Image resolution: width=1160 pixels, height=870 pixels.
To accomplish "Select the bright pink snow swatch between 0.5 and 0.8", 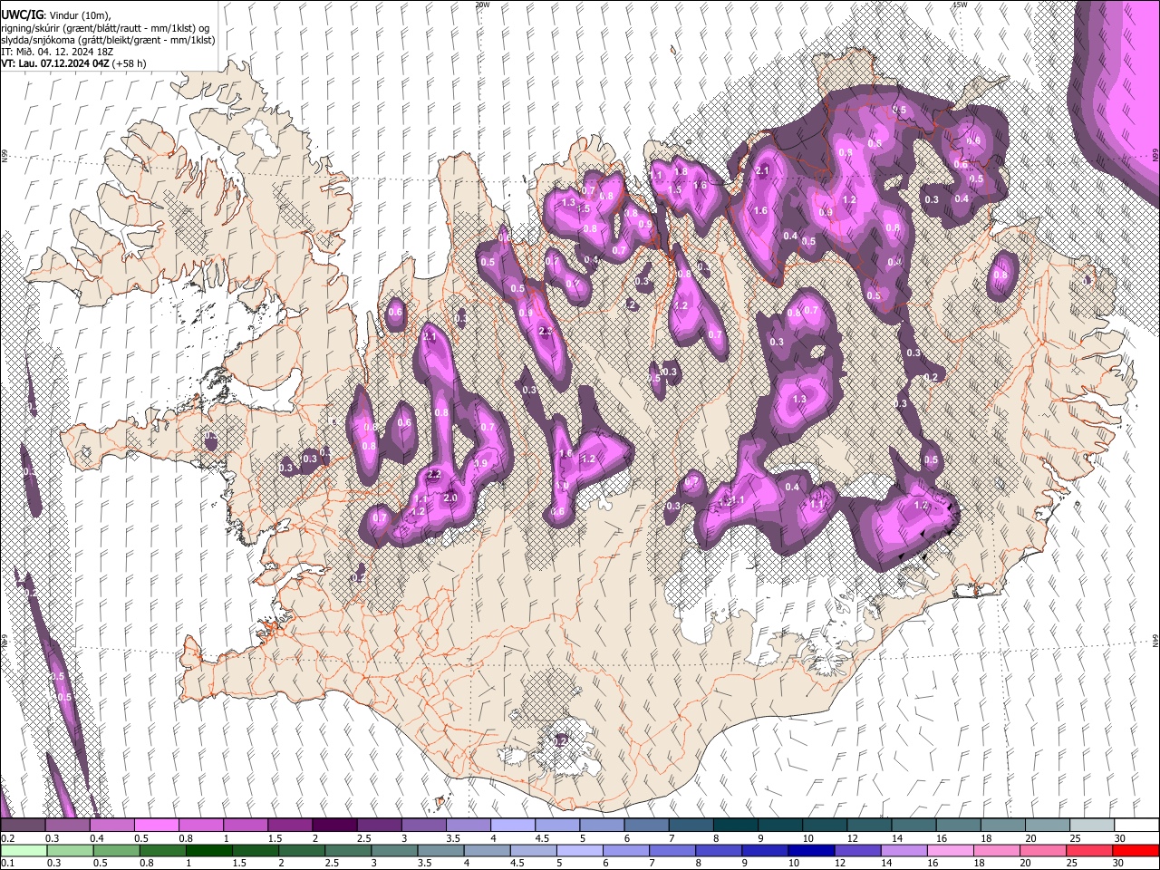I will (x=156, y=825).
